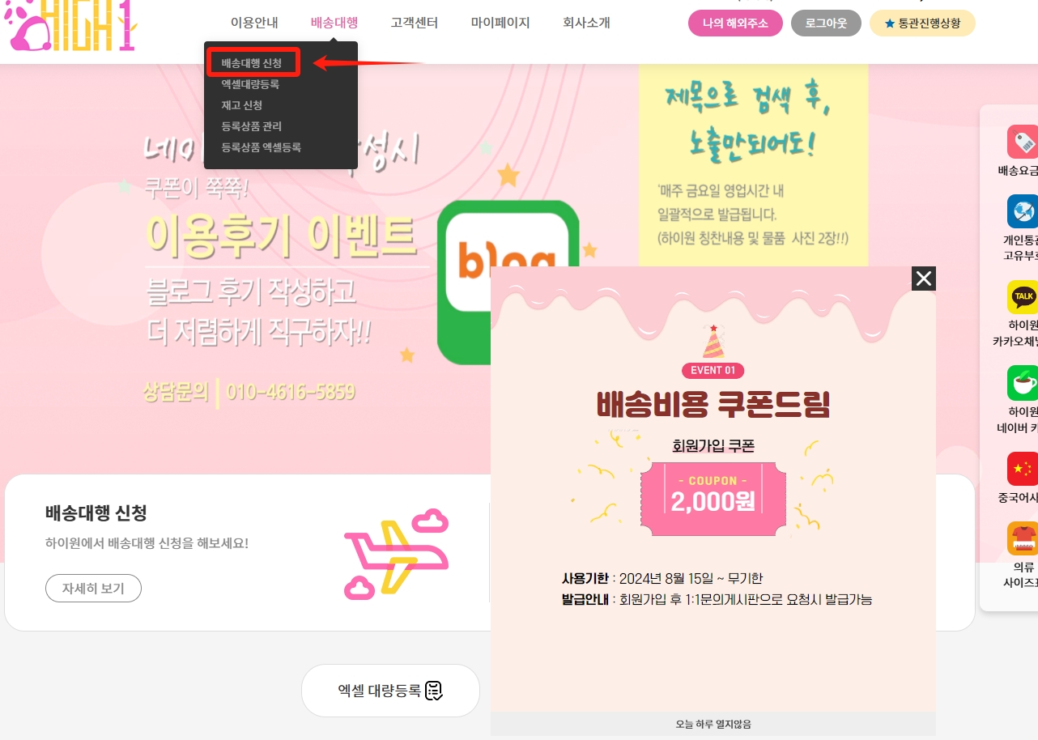Click the pink airplane illustration
The image size is (1038, 740).
pos(396,554)
